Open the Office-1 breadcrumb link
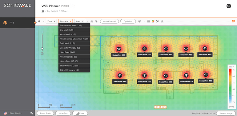 coord(65,11)
